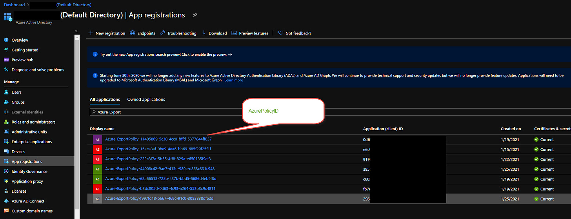Click the Custom domain names icon

(6, 211)
